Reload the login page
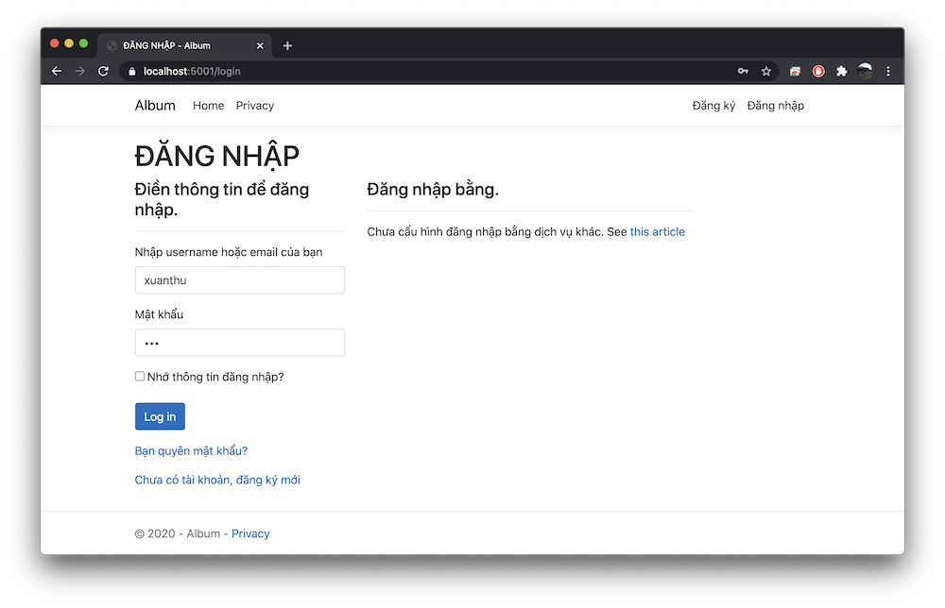The image size is (945, 608). (103, 71)
